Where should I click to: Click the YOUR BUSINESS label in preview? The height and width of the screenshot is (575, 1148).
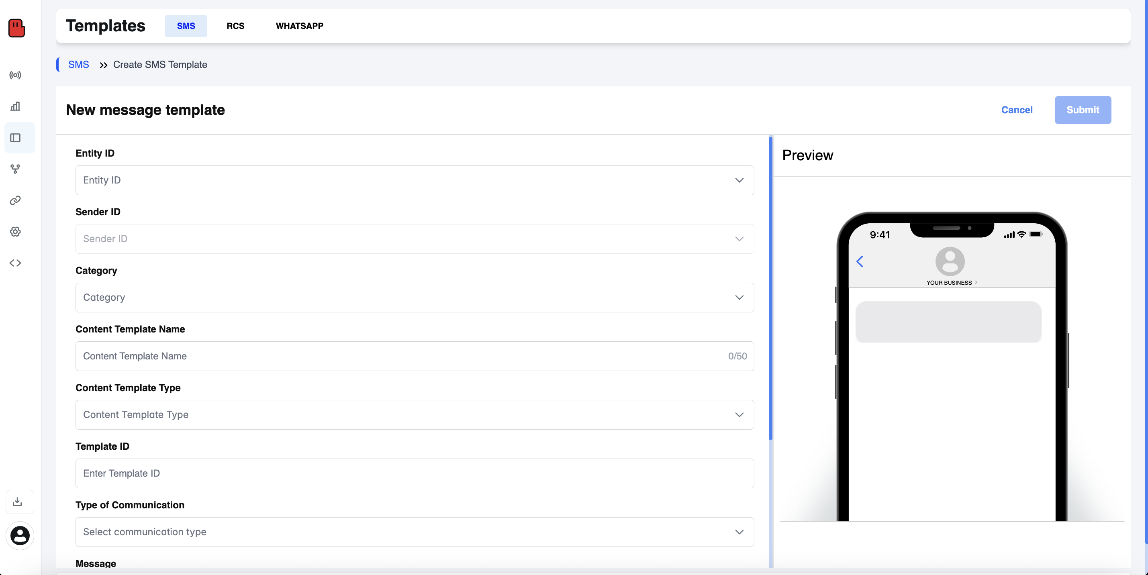pos(949,283)
